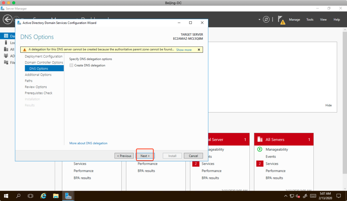
Task: Select Deployment Configuration wizard step
Action: click(43, 56)
